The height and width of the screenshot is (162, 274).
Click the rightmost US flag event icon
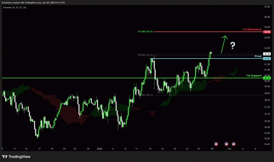pos(234,144)
